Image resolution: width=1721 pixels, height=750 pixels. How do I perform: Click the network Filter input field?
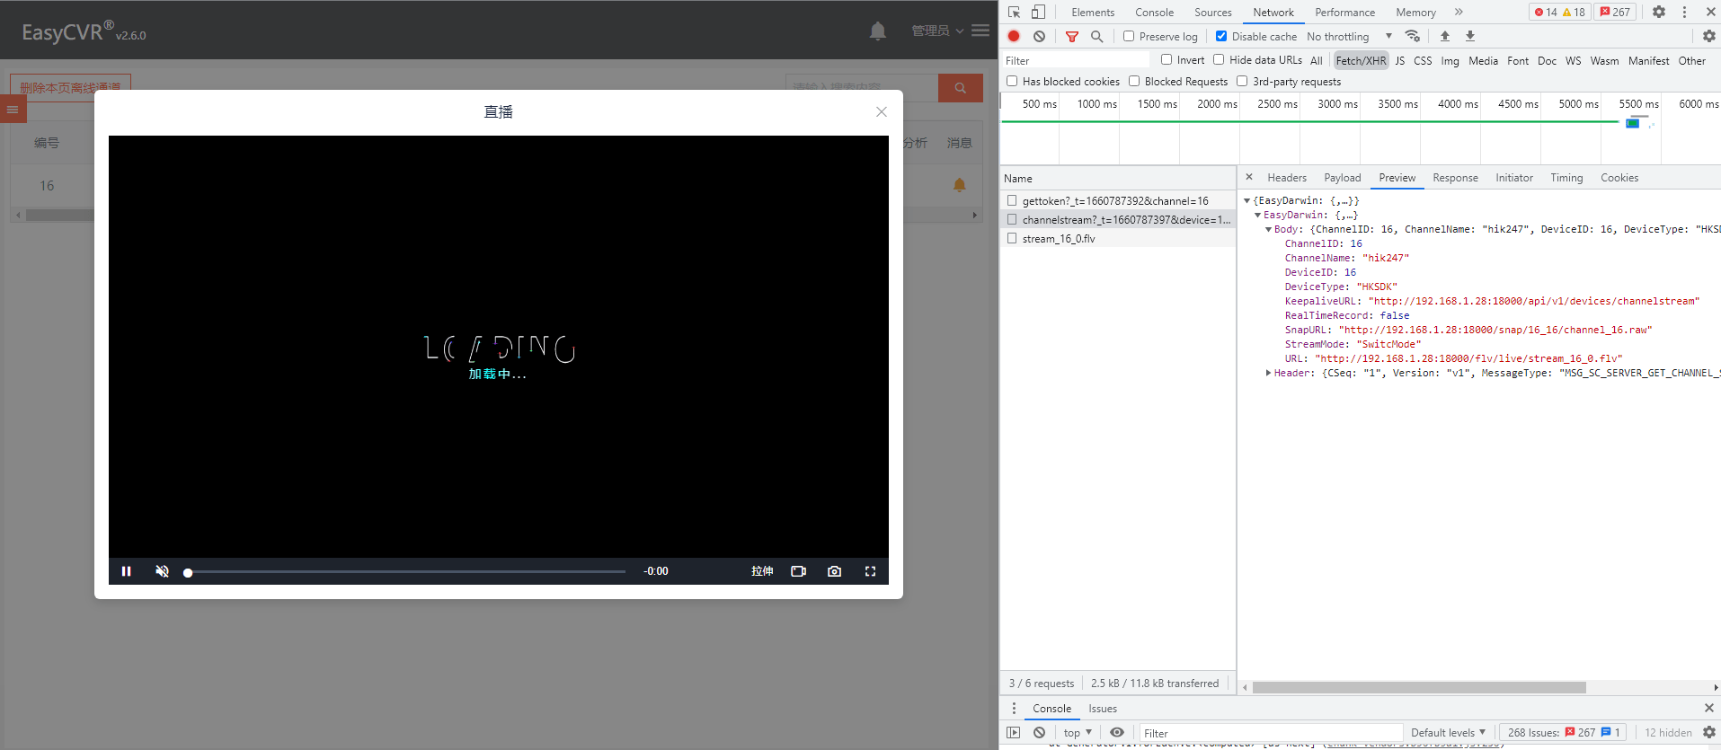point(1077,60)
